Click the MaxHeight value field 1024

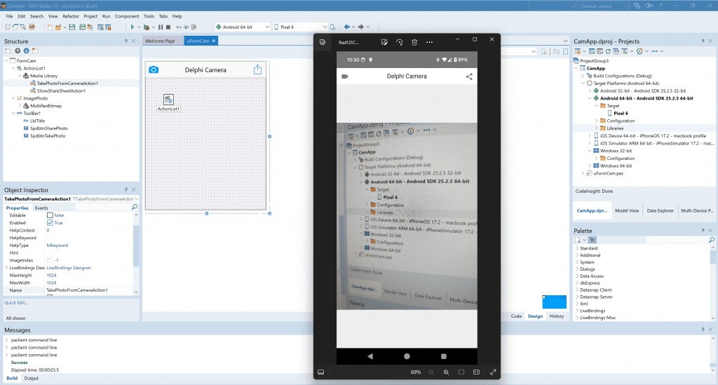(x=89, y=275)
